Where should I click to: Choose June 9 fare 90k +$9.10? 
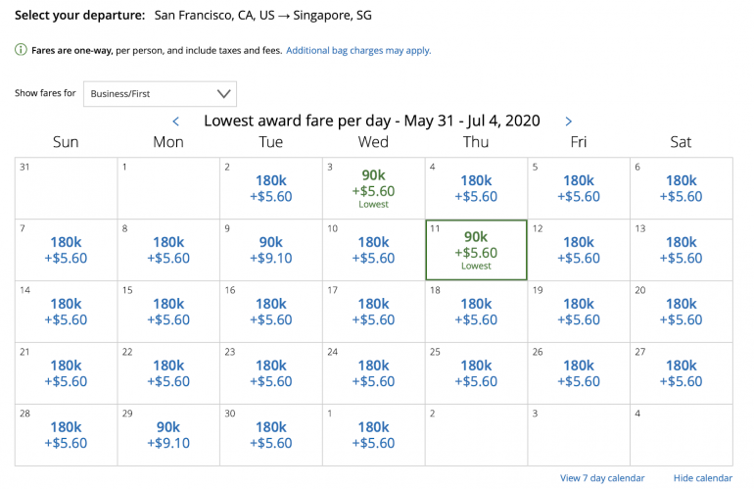pos(271,250)
